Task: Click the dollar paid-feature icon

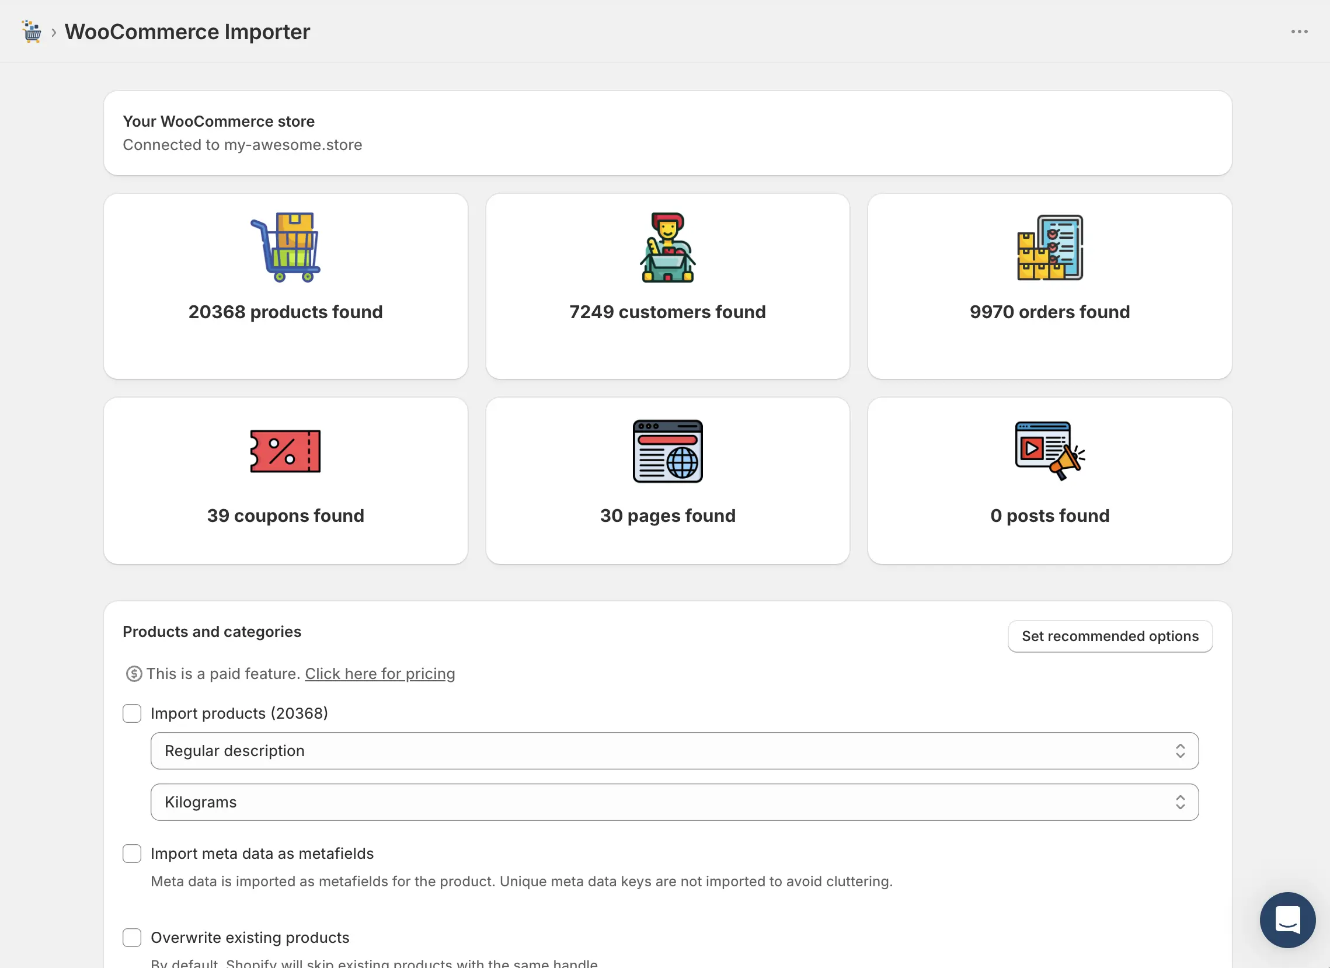Action: 134,674
